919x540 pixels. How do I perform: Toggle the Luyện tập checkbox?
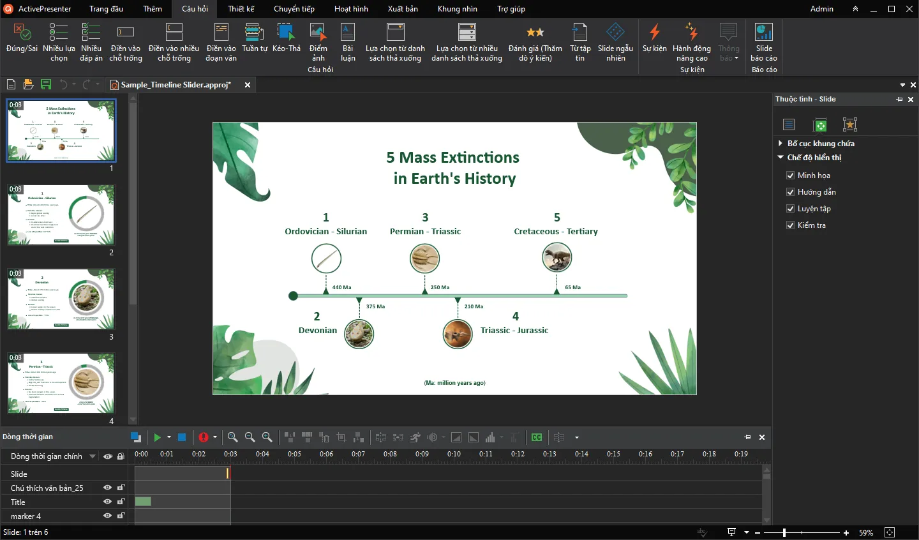(x=790, y=209)
